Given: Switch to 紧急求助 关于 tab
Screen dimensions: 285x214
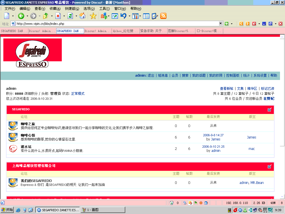Looking at the screenshot, I should [153, 31].
